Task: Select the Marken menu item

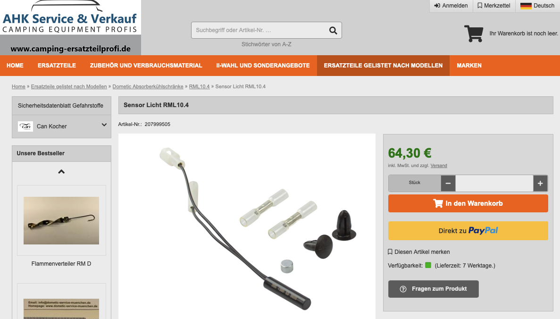Action: 469,66
